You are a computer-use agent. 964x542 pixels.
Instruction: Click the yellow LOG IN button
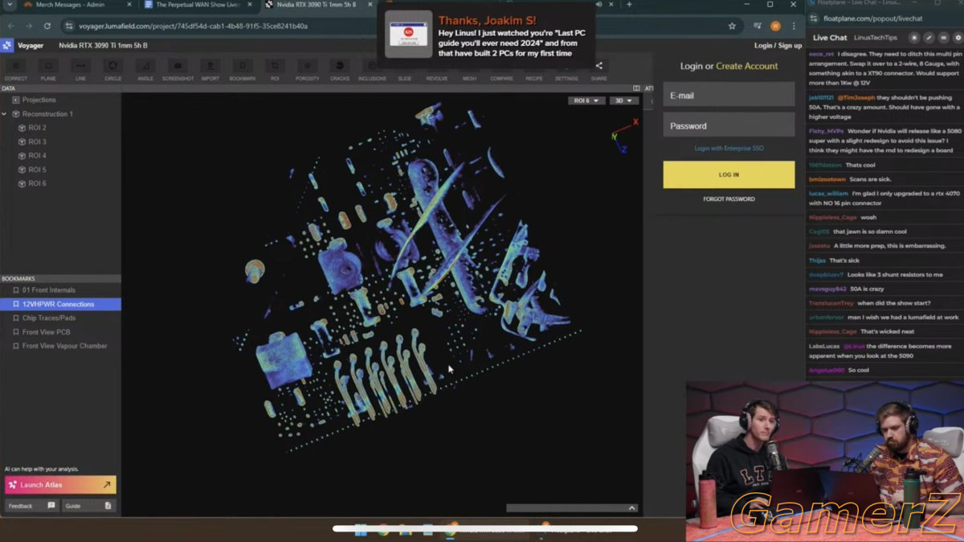pos(729,175)
